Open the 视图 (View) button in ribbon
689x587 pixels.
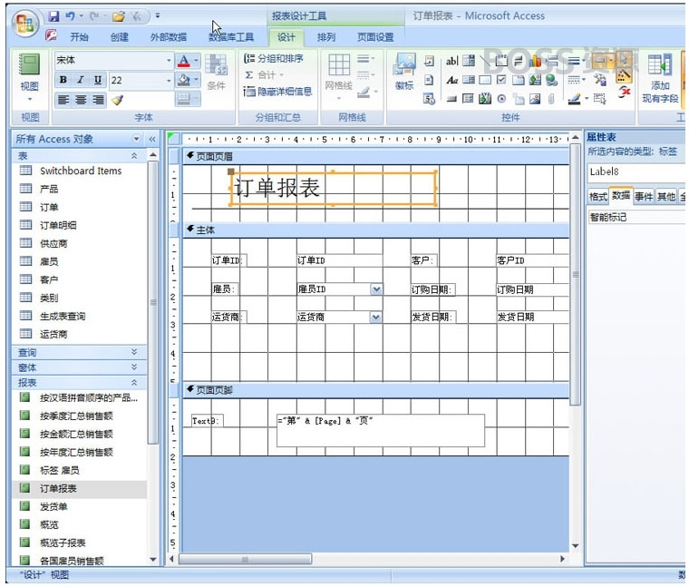pyautogui.click(x=29, y=78)
